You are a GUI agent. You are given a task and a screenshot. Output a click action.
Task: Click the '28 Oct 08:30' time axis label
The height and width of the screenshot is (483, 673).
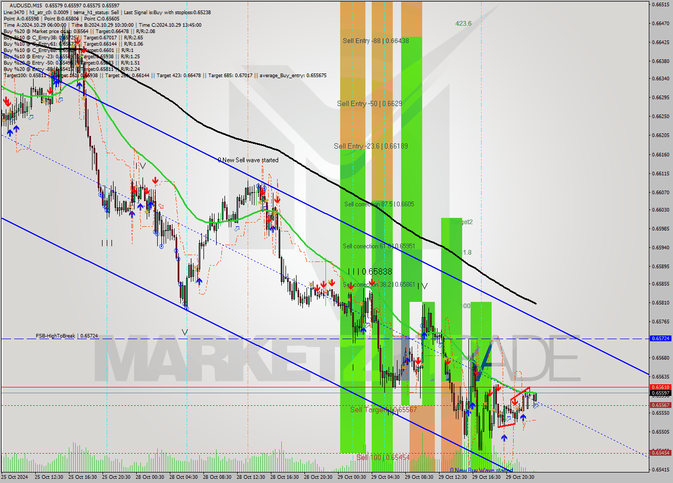point(217,478)
